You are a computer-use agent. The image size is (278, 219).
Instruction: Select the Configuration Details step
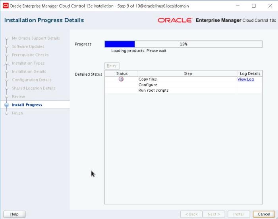tap(32, 80)
